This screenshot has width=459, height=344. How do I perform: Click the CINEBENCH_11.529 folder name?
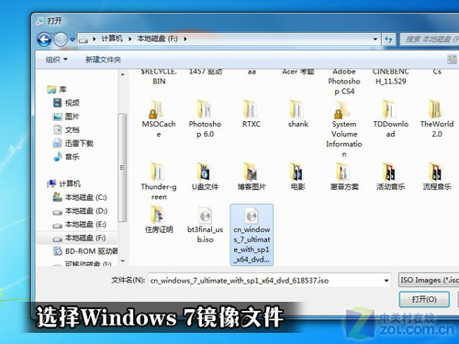[x=391, y=76]
